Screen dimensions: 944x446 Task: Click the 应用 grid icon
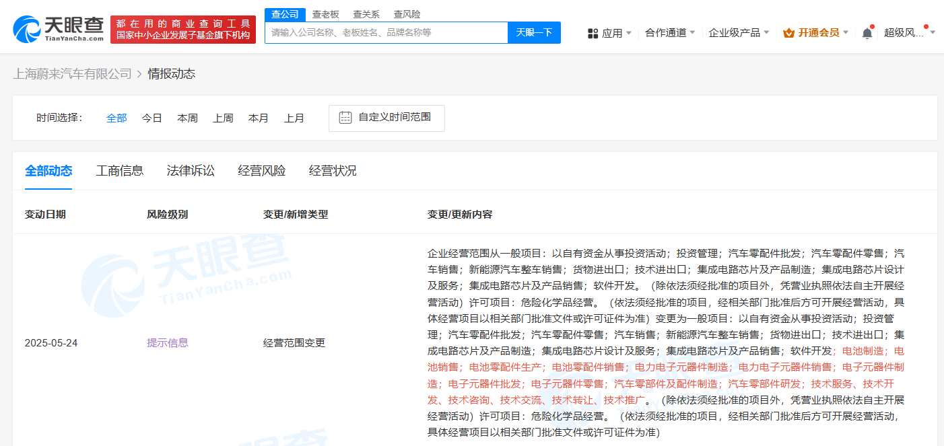point(593,33)
